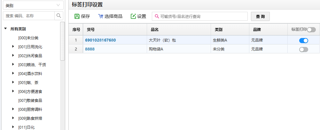Image resolution: width=320 pixels, height=130 pixels.
Task: Expand the [011]日化 category
Action: (x=13, y=127)
